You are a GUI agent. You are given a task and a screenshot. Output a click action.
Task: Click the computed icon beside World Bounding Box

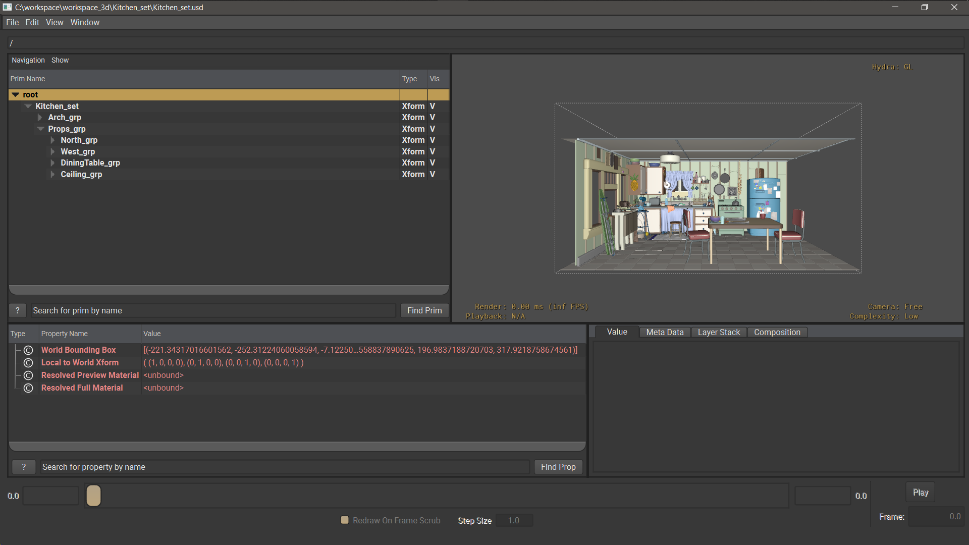[28, 350]
